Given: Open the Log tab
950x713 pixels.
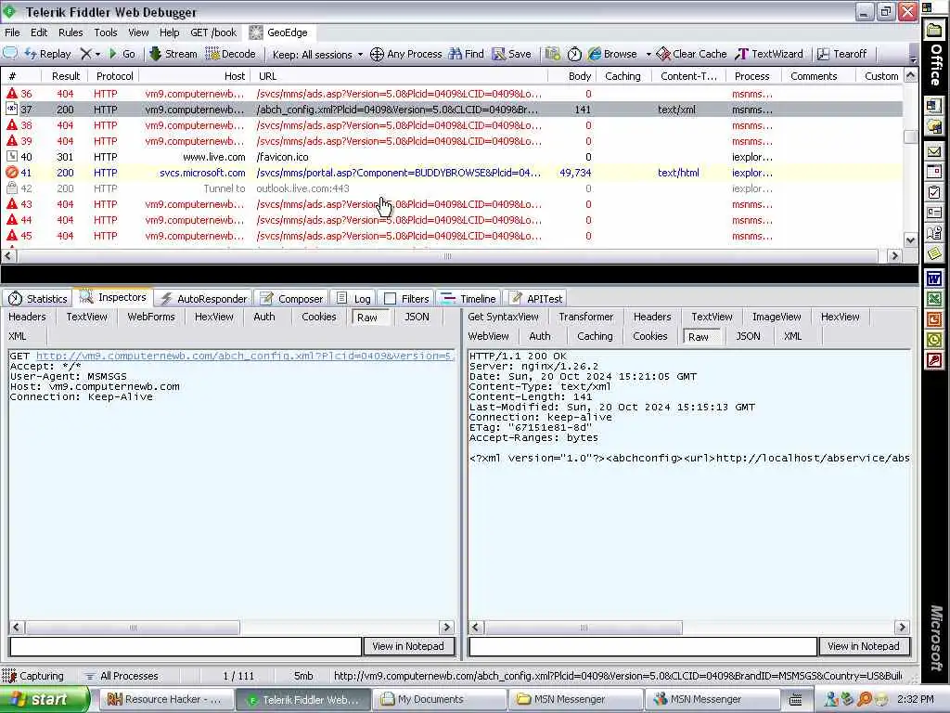Looking at the screenshot, I should [353, 298].
